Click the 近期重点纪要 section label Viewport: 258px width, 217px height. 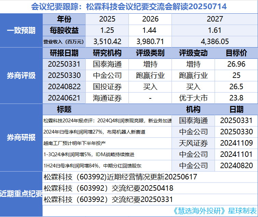point(21,194)
